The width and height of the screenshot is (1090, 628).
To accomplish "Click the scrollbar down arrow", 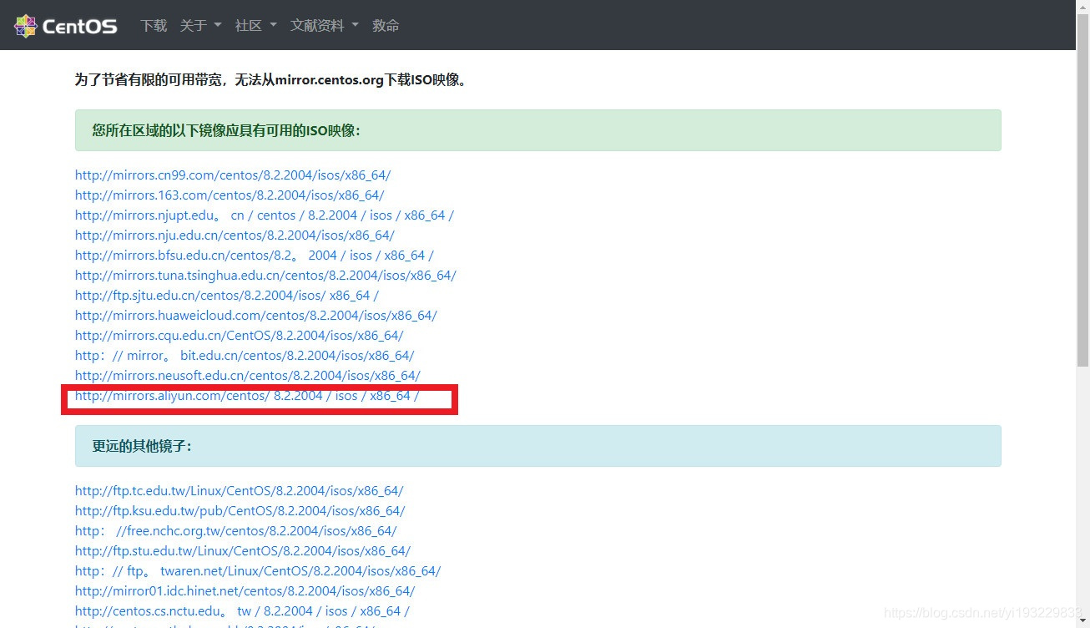I will pyautogui.click(x=1082, y=620).
